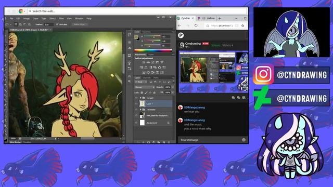Click the lock position icon

click(x=150, y=92)
